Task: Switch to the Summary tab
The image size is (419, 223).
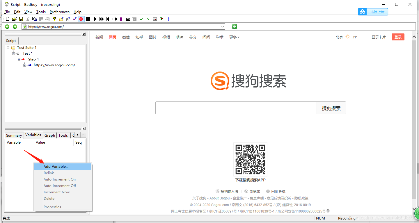Action: 14,135
